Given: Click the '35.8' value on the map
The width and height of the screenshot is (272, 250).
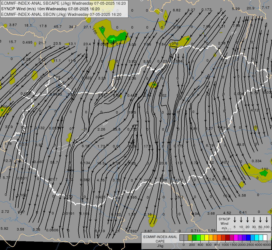Looking at the screenshot, I should tap(117, 129).
